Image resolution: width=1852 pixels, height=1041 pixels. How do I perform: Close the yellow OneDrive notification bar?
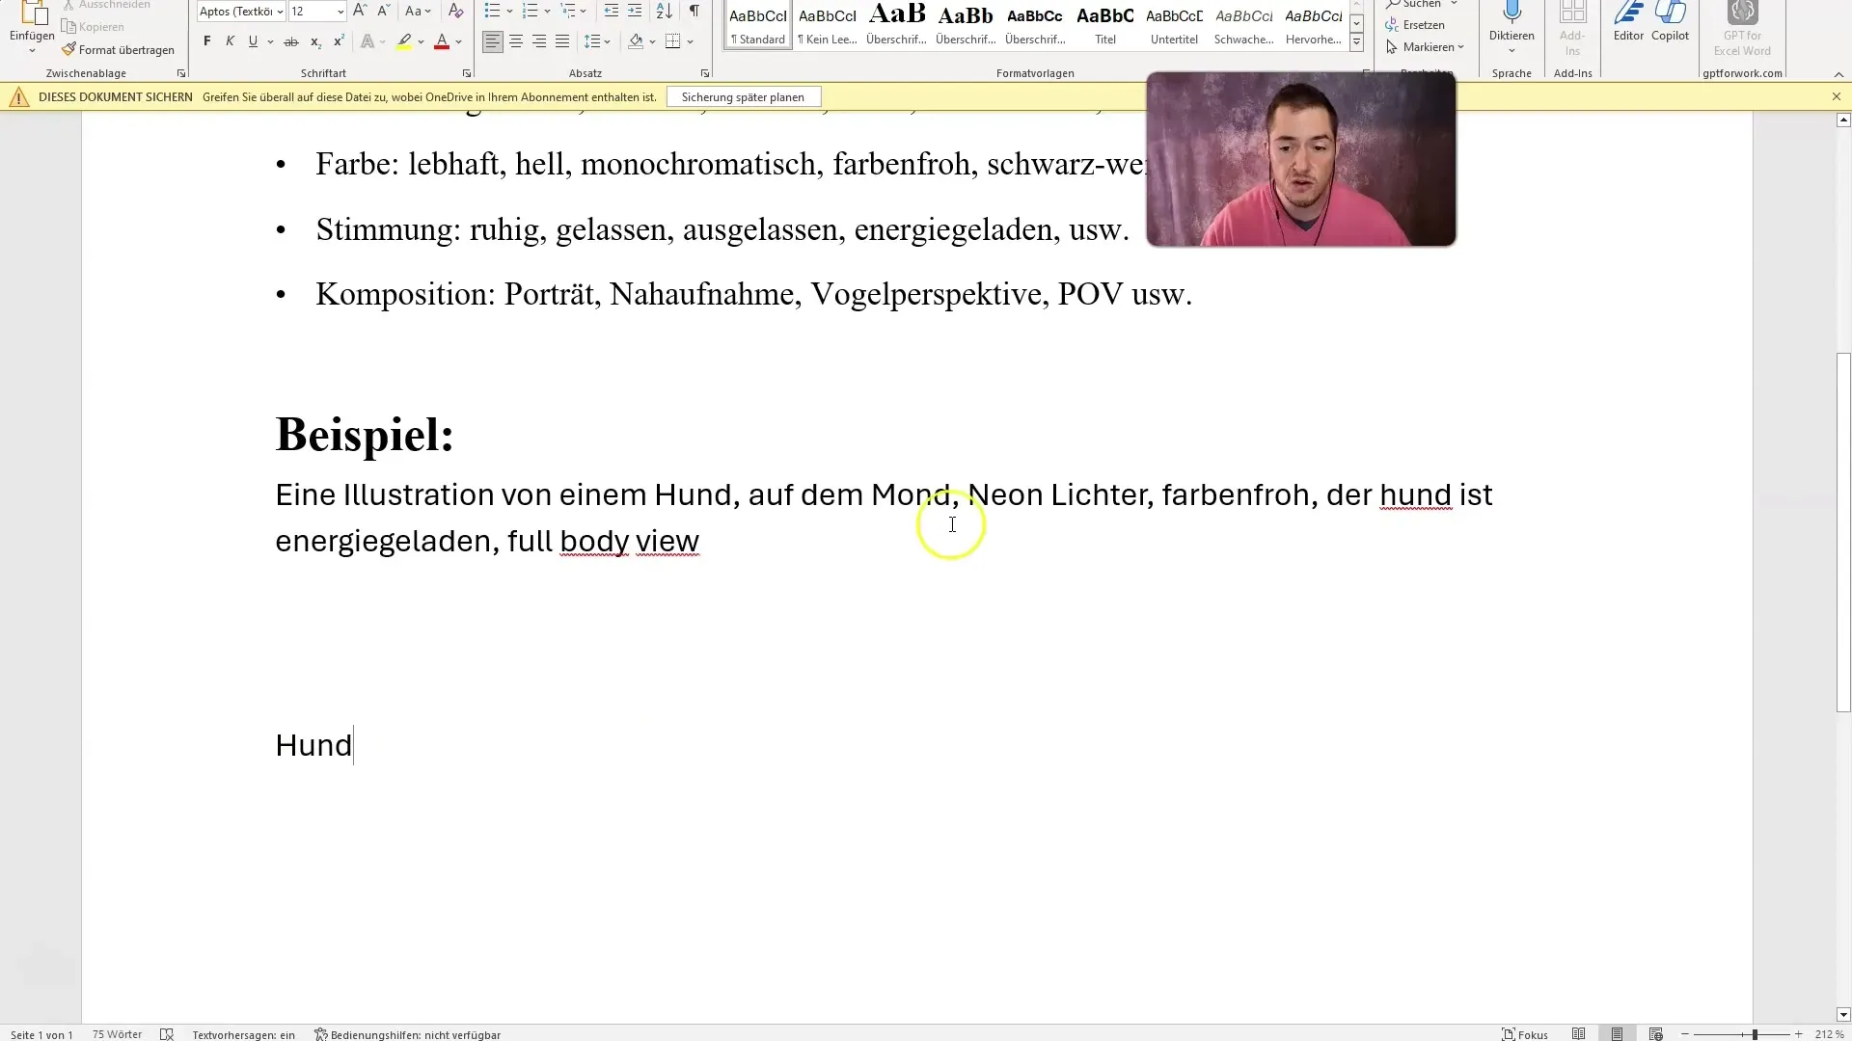[1836, 97]
